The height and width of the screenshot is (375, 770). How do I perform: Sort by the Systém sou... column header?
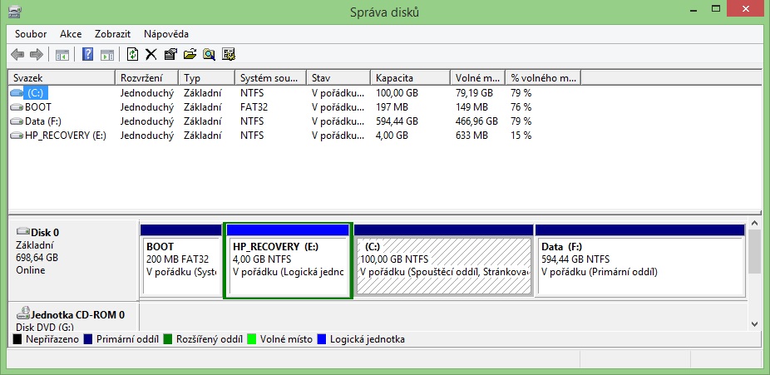(270, 78)
